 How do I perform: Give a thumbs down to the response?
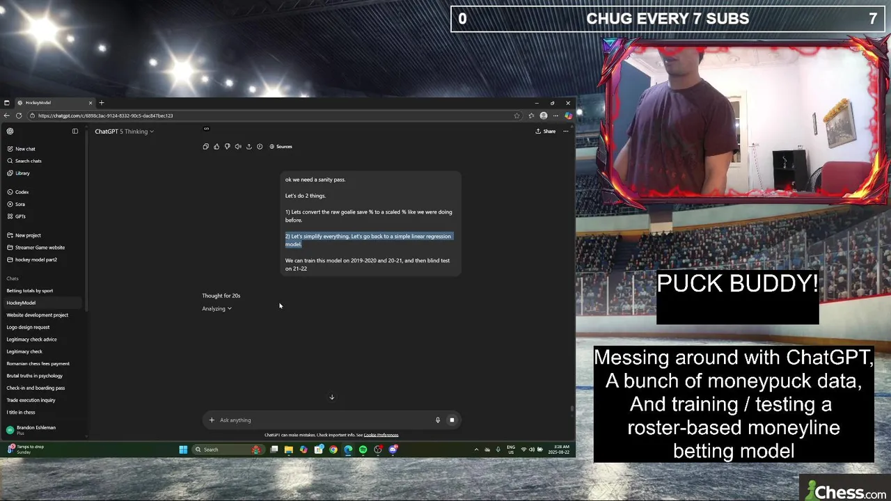point(227,147)
